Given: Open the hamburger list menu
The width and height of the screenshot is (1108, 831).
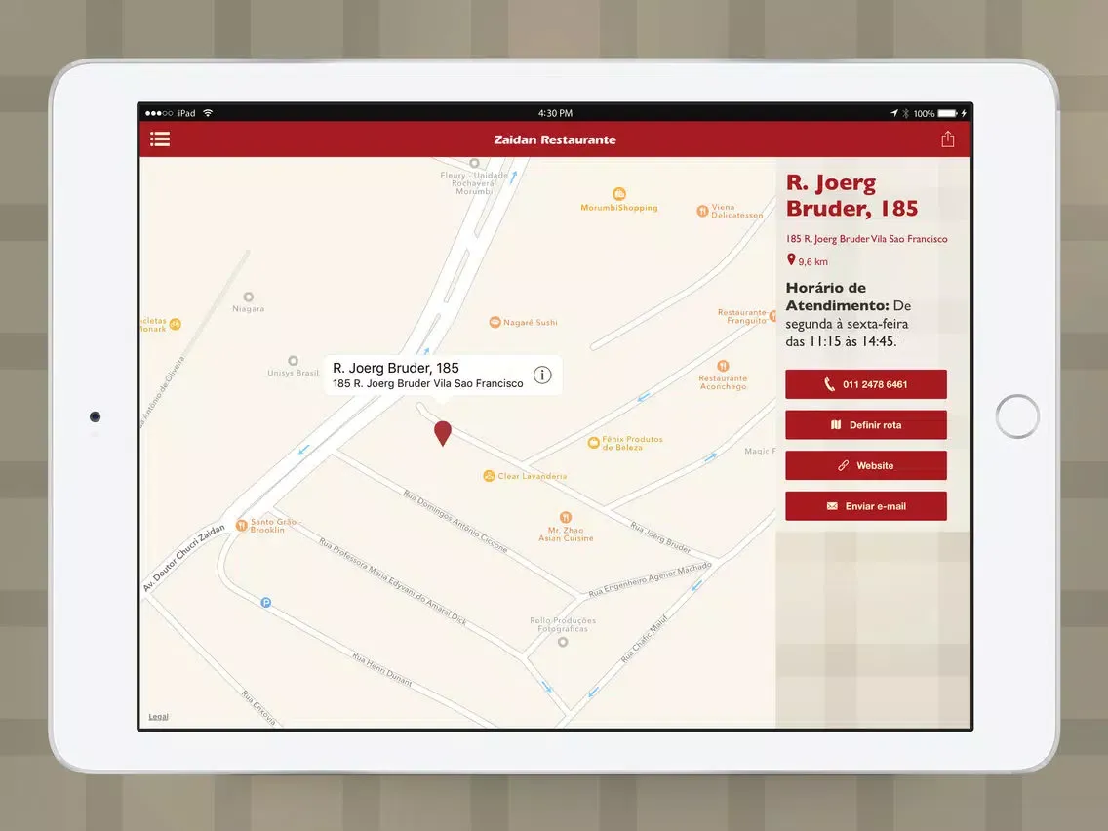Looking at the screenshot, I should pos(160,139).
